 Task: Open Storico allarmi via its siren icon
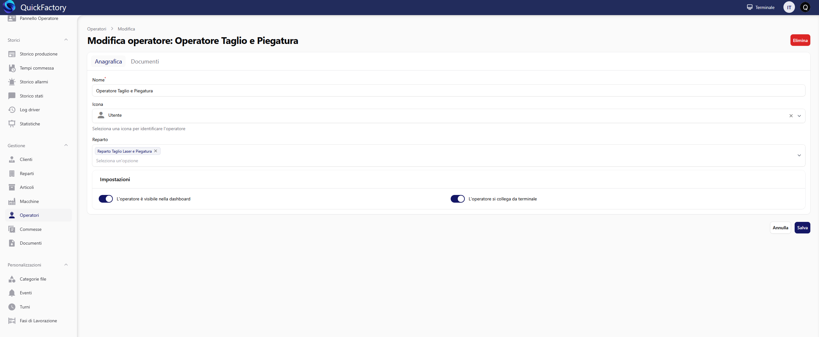pos(12,82)
